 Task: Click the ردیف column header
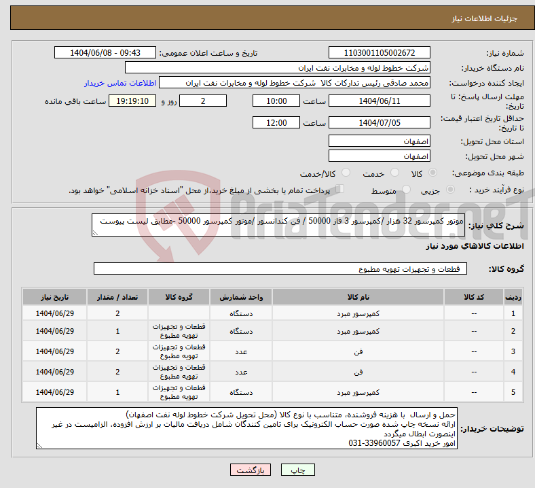(x=513, y=297)
